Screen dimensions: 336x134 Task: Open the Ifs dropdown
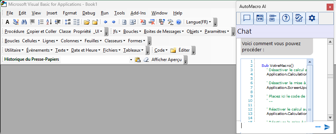[117, 31]
